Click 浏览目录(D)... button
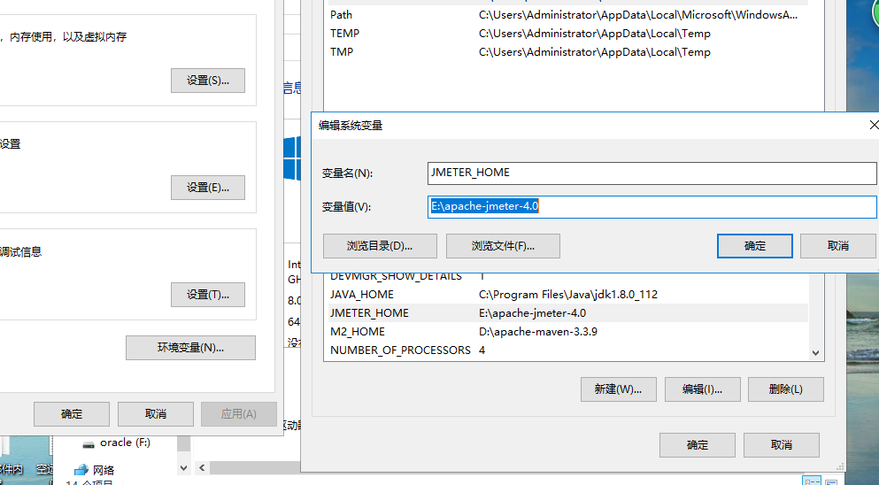This screenshot has width=879, height=485. pos(380,246)
